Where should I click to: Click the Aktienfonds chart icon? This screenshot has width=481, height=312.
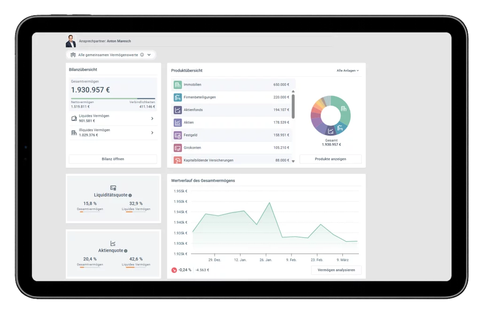pos(178,110)
